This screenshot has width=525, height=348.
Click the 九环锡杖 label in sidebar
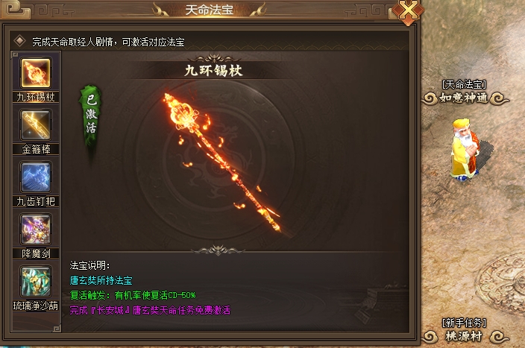pos(36,97)
